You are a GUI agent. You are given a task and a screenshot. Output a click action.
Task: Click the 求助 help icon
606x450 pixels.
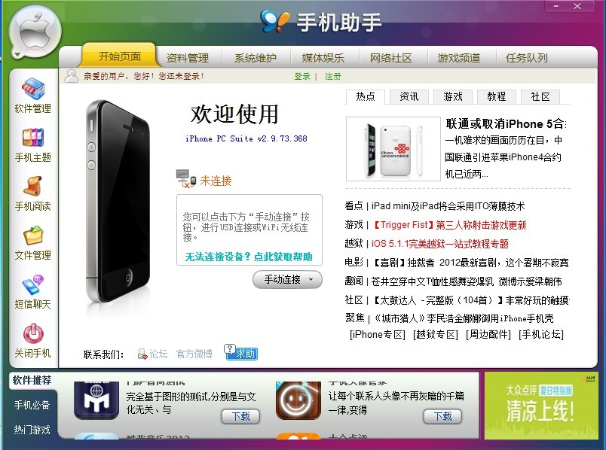pyautogui.click(x=240, y=352)
